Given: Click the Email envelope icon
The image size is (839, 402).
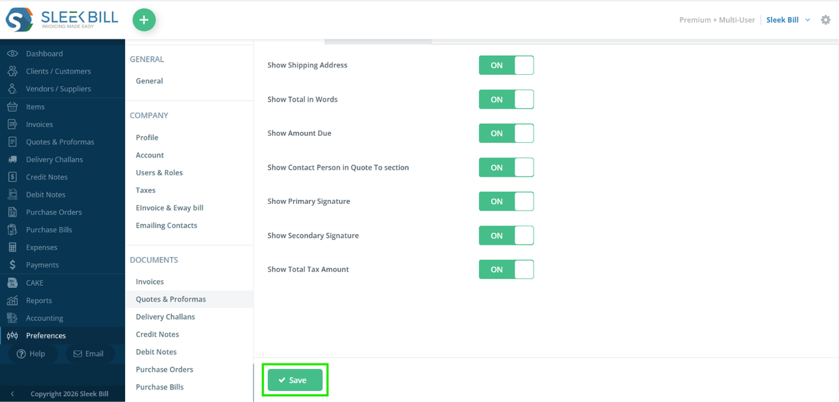Looking at the screenshot, I should click(x=78, y=353).
